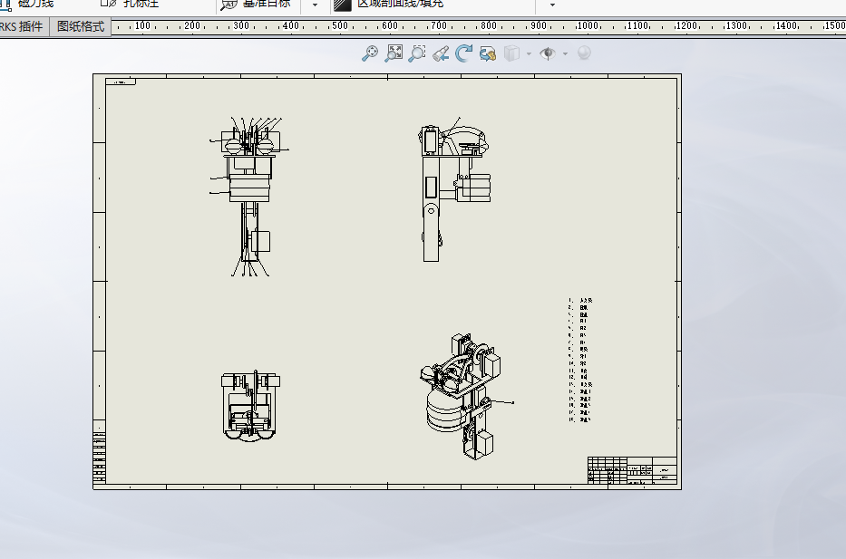This screenshot has height=559, width=846.
Task: Click the display style cube icon
Action: click(x=511, y=53)
